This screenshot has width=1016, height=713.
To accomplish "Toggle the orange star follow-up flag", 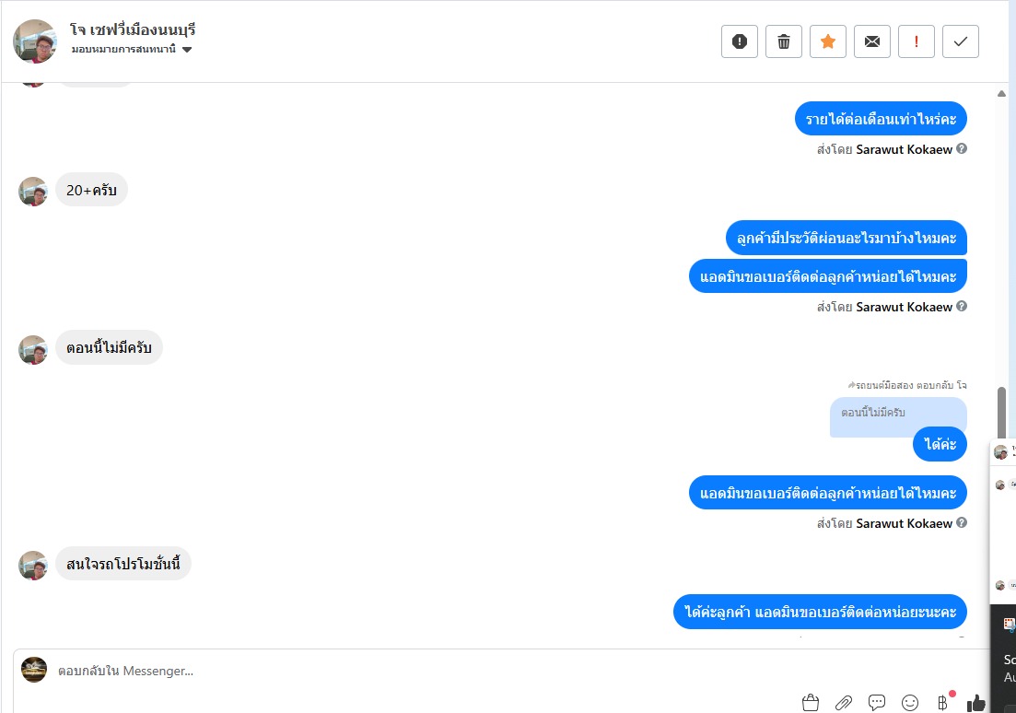I will [827, 41].
